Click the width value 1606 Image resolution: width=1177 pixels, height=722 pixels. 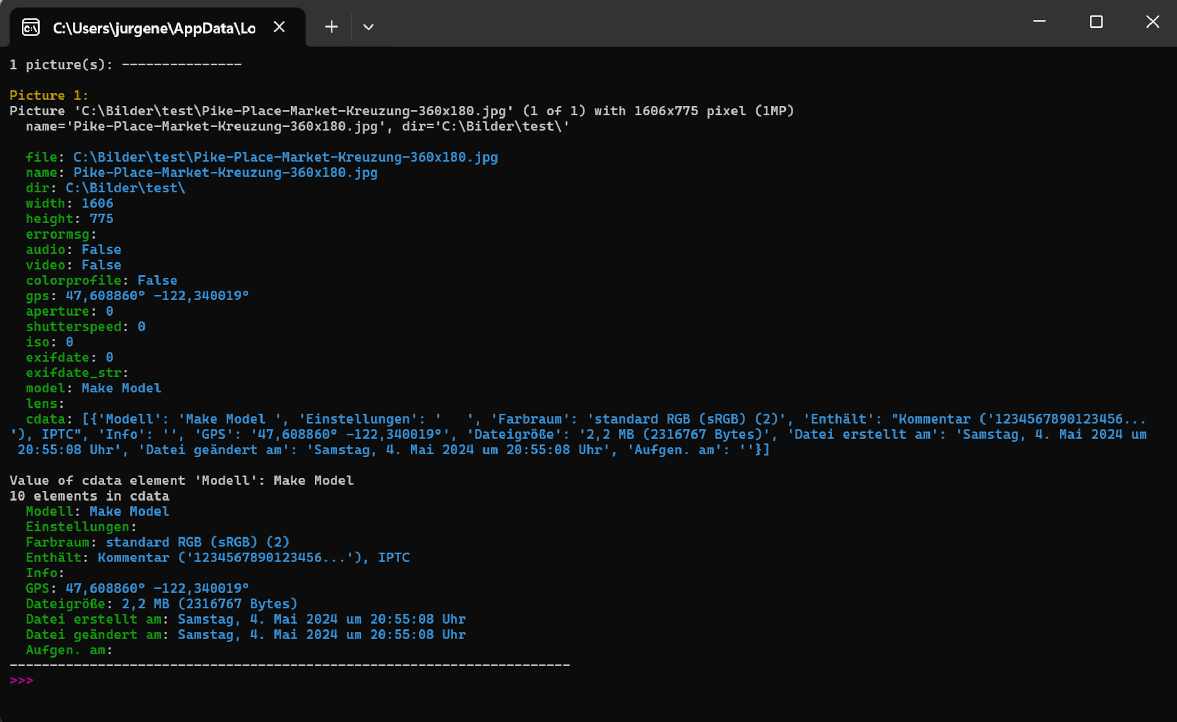97,204
